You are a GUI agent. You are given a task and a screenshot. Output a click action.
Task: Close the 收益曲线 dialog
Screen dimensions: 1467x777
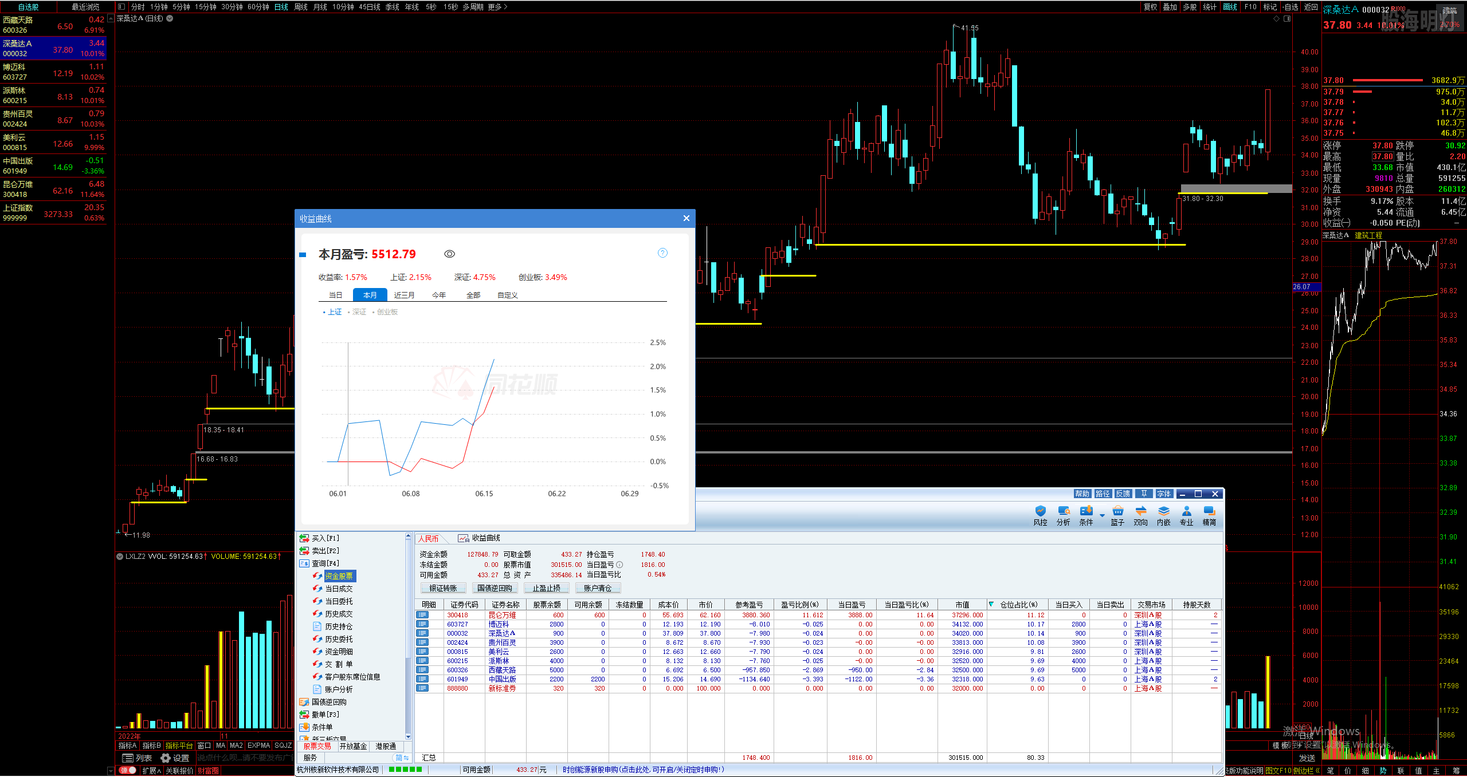point(687,218)
